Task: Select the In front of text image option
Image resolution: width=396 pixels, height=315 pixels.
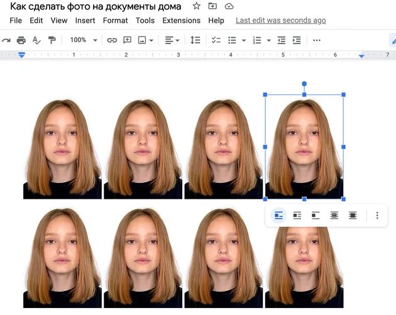Action: (x=353, y=216)
